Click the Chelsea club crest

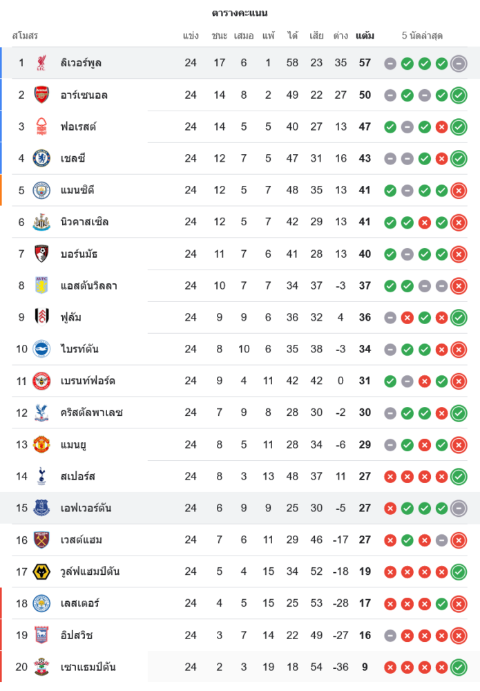(42, 158)
